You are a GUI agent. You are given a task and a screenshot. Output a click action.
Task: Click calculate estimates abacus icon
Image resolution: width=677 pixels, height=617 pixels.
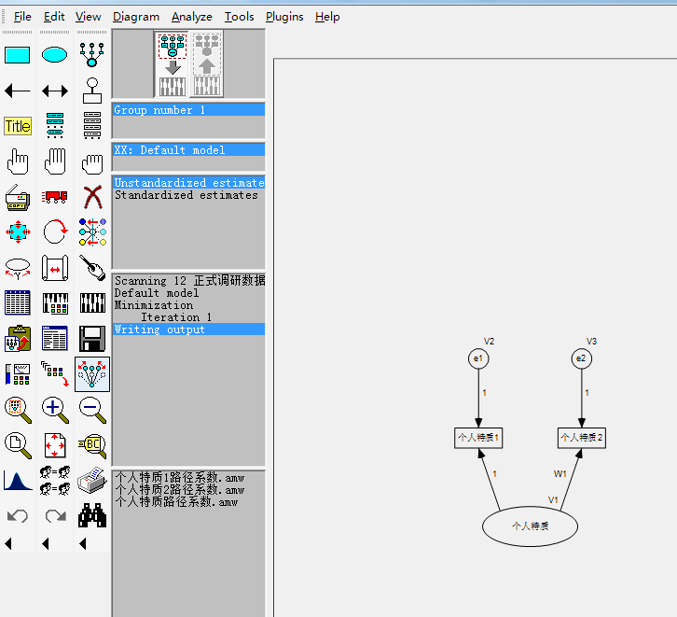pyautogui.click(x=92, y=302)
